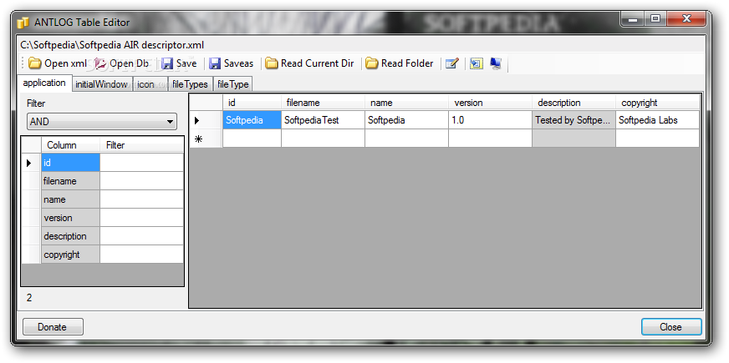The height and width of the screenshot is (363, 729).
Task: Click the yellow window script icon
Action: tap(476, 63)
